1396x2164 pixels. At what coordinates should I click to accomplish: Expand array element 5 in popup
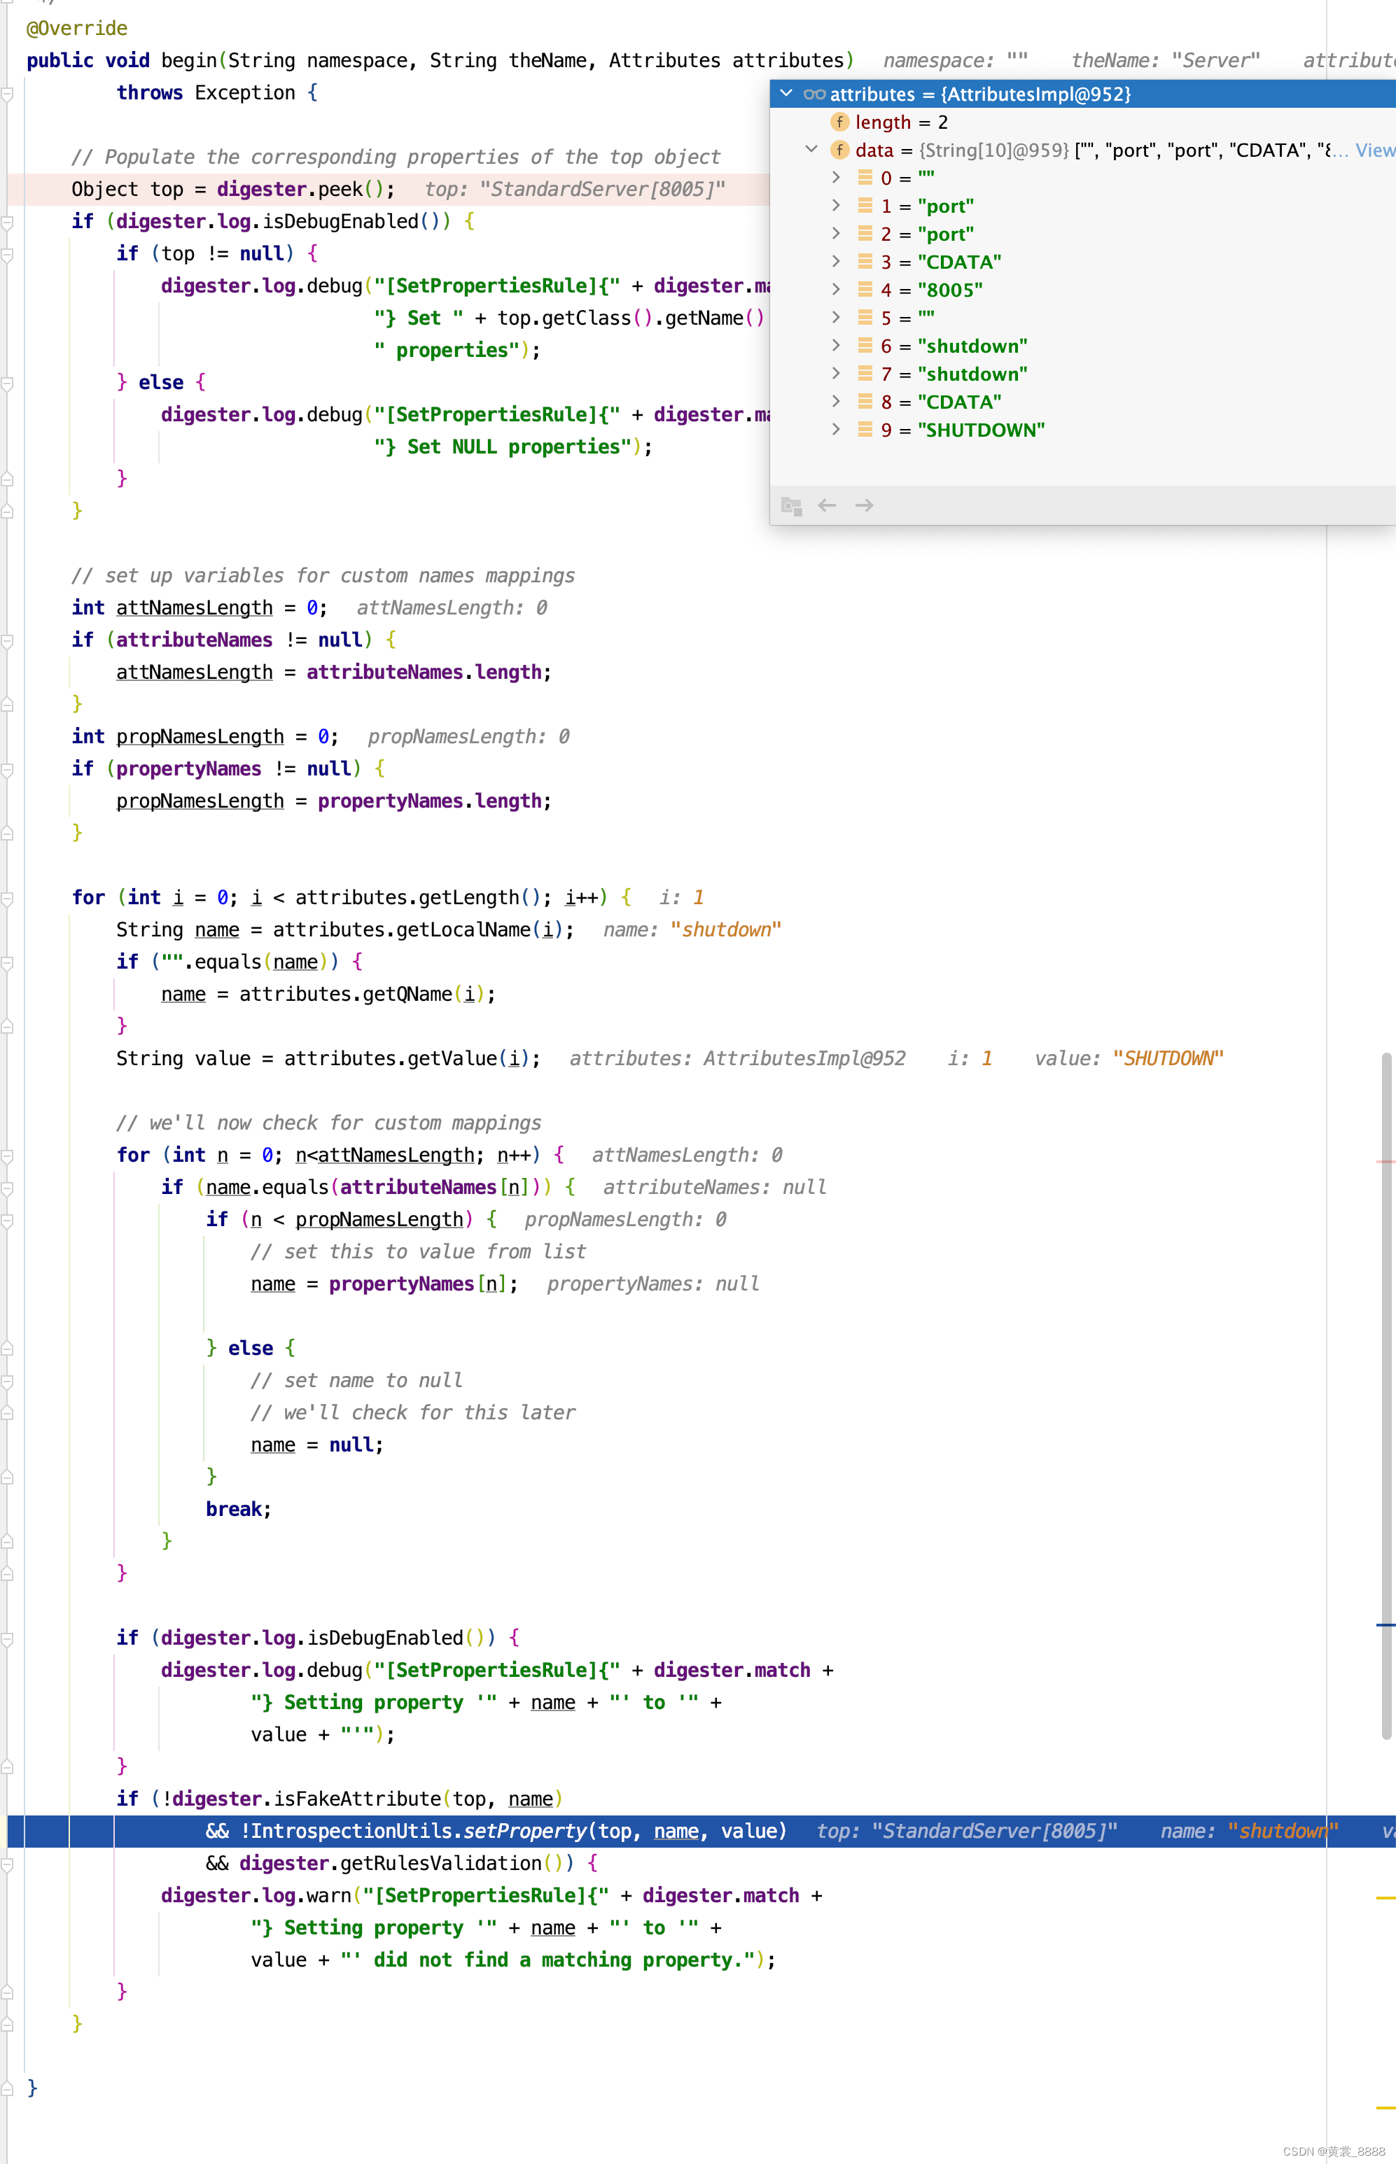coord(836,317)
